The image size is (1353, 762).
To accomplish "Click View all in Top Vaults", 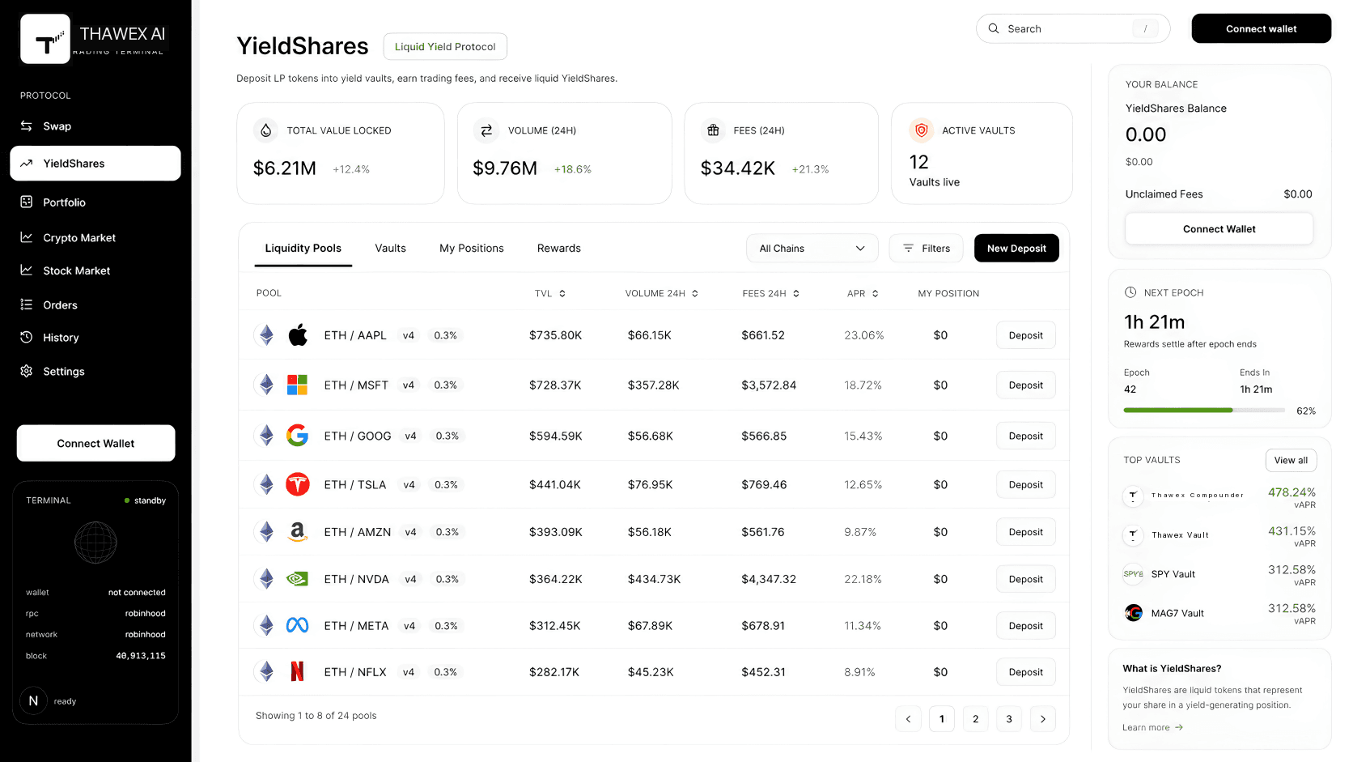I will [1291, 460].
